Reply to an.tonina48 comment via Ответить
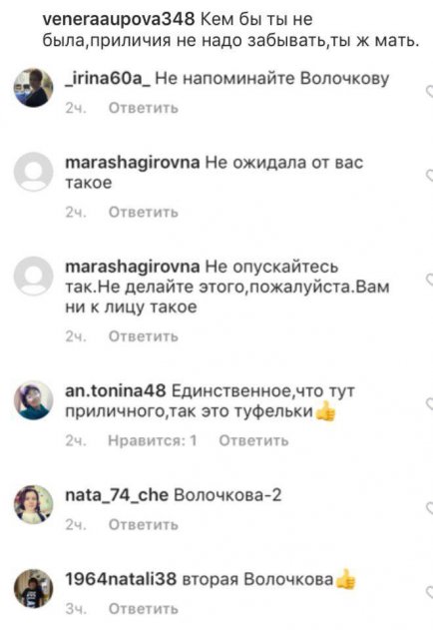The height and width of the screenshot is (630, 433). pyautogui.click(x=253, y=440)
